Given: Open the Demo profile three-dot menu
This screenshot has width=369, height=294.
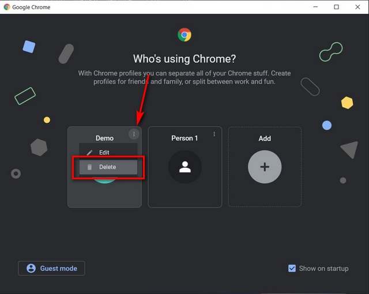Looking at the screenshot, I should click(134, 134).
